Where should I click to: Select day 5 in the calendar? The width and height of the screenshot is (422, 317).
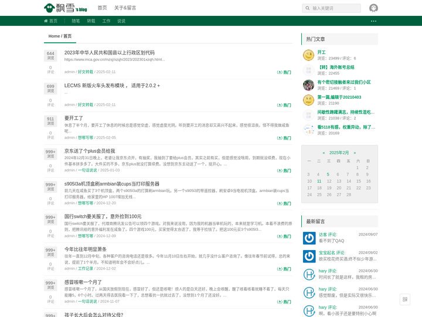click(328, 174)
